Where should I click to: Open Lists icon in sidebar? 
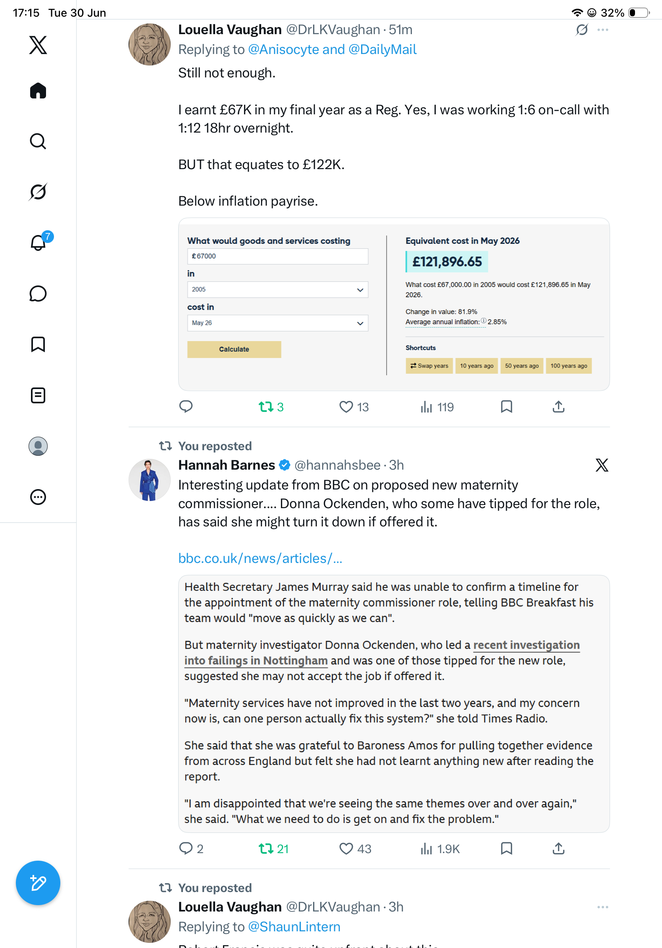tap(38, 395)
